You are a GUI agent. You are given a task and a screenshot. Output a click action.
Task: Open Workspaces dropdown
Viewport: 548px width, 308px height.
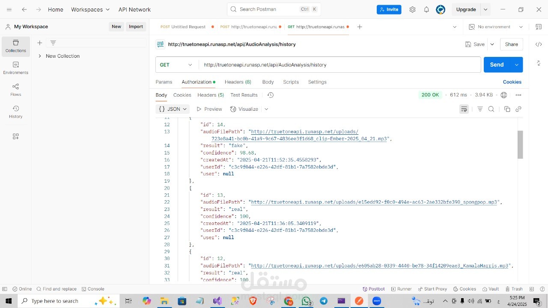(x=90, y=9)
